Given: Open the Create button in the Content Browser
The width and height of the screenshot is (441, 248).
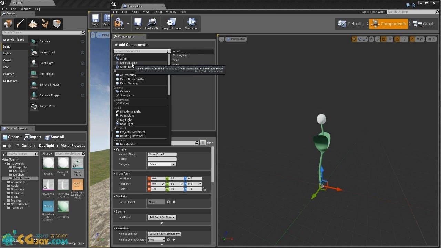Looking at the screenshot, I should [x=12, y=137].
